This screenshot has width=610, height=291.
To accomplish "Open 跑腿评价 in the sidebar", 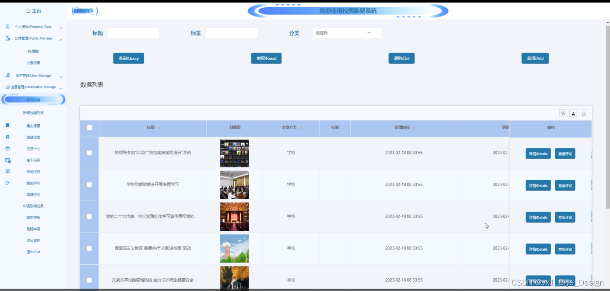I will 33,195.
